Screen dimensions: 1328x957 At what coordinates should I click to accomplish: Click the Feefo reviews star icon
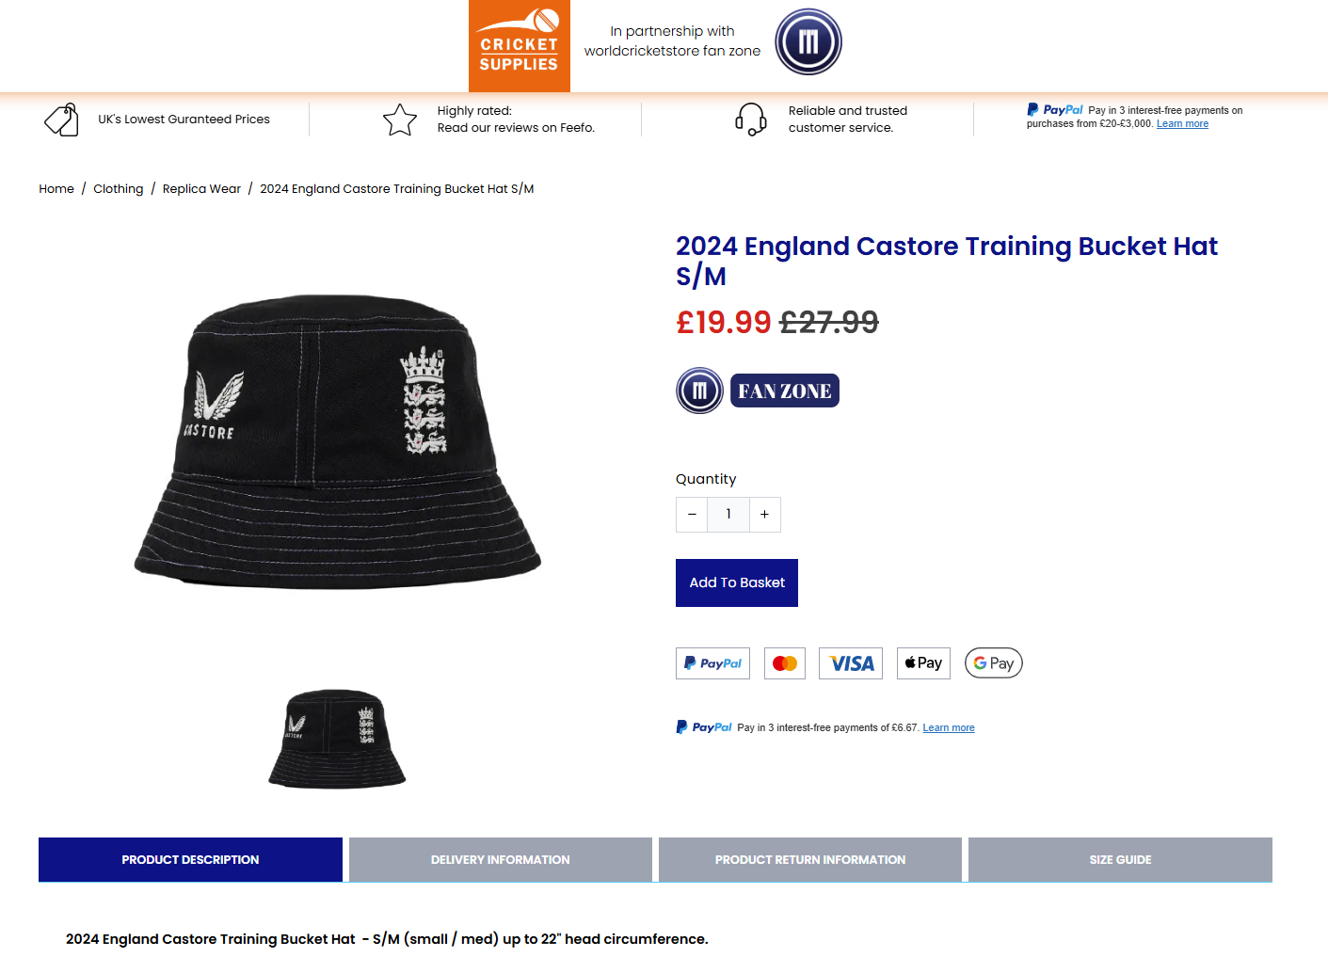pos(400,120)
